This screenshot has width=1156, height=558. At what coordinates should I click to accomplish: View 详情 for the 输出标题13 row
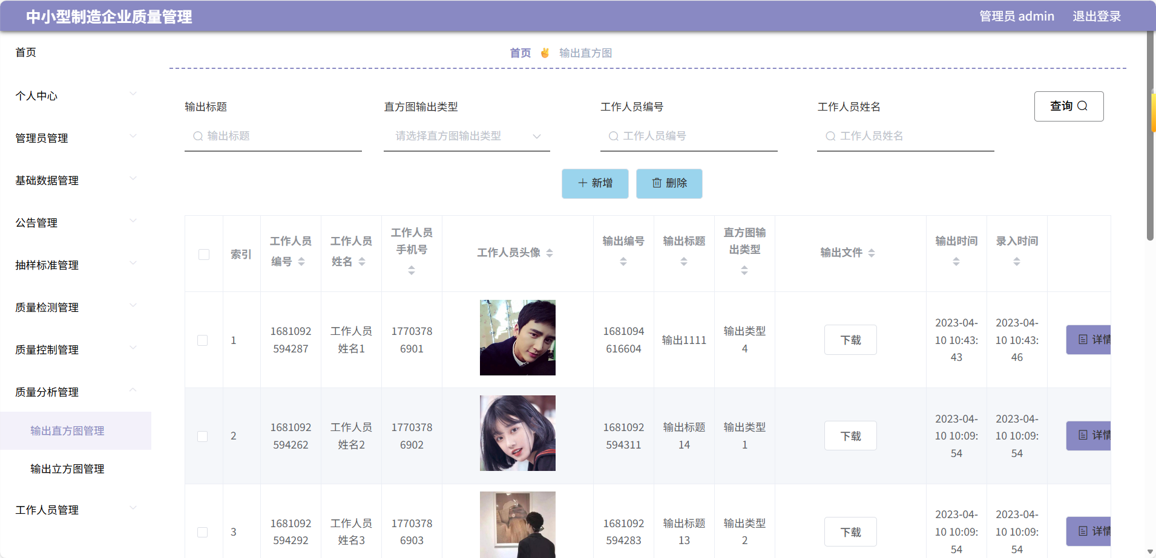(x=1089, y=531)
